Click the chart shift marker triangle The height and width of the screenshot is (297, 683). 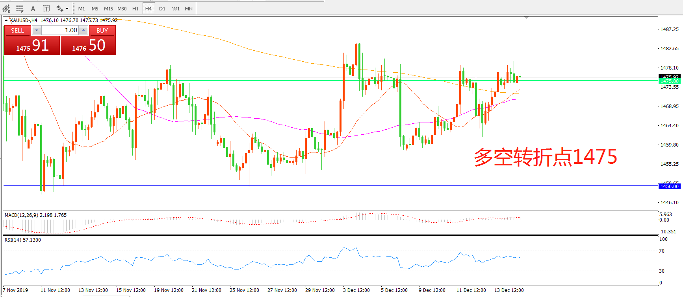(526, 18)
